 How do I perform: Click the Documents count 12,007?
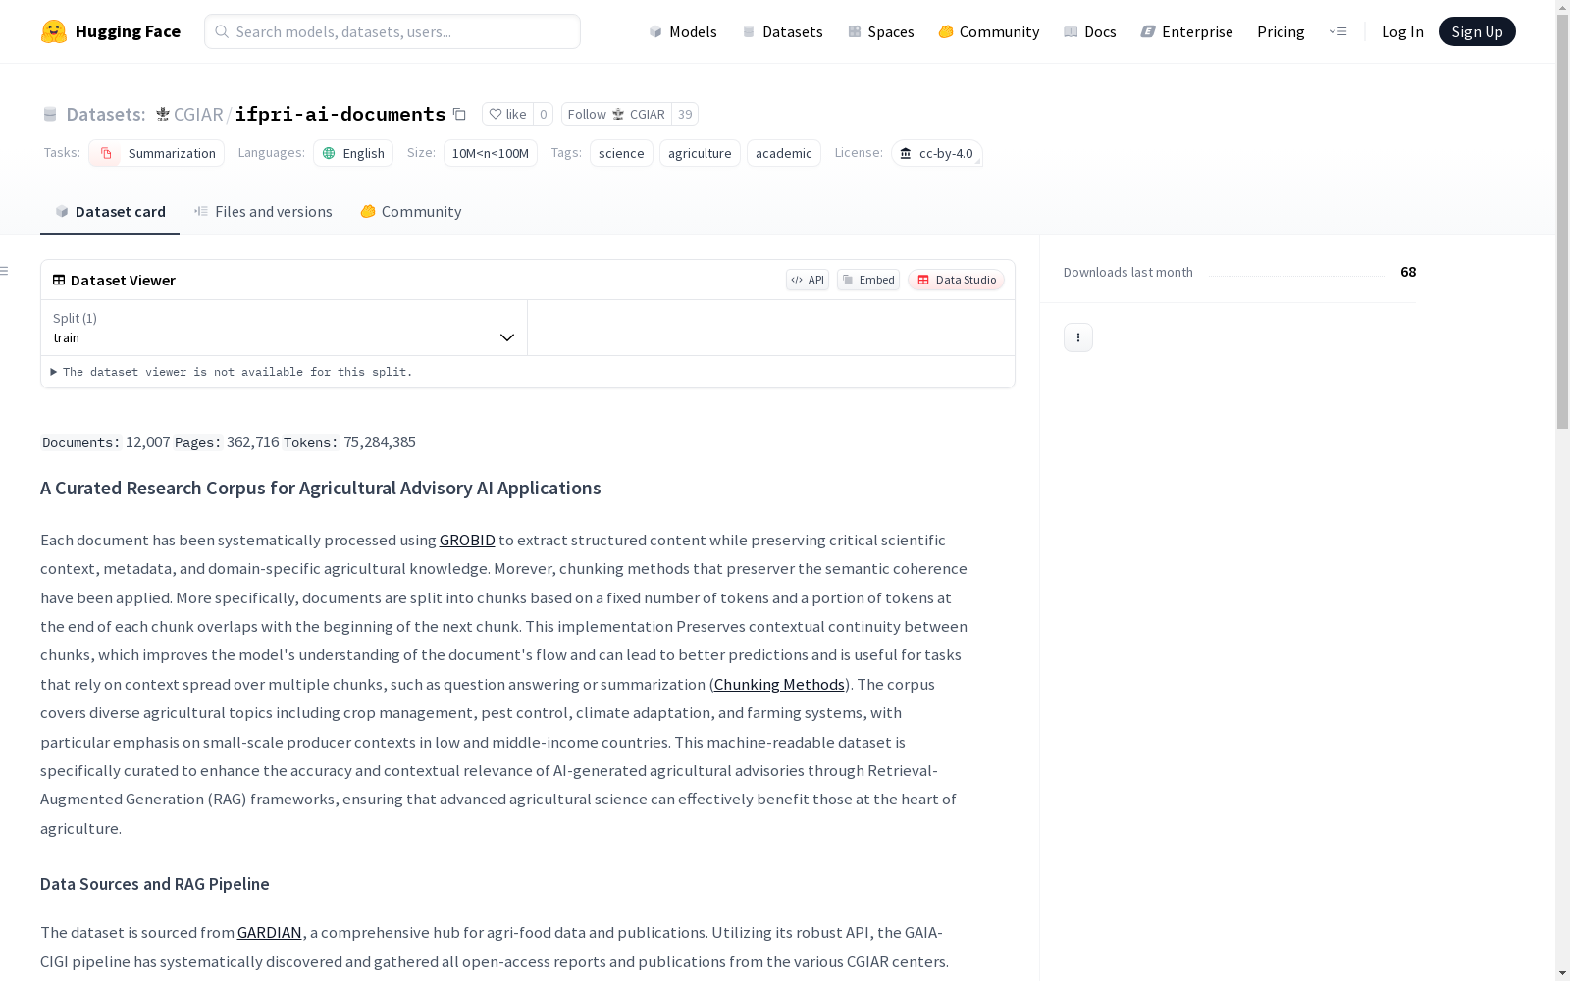(x=148, y=442)
